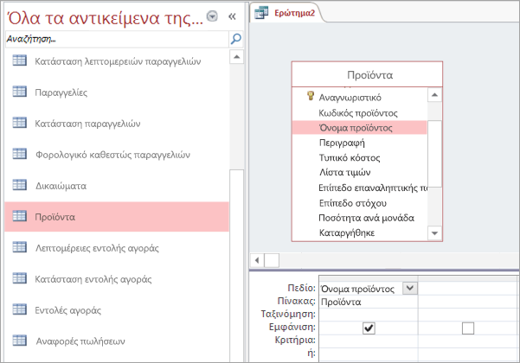Click the navigation pane vertical scrollbar thumb
Screen dimensions: 520x363
tap(236, 265)
